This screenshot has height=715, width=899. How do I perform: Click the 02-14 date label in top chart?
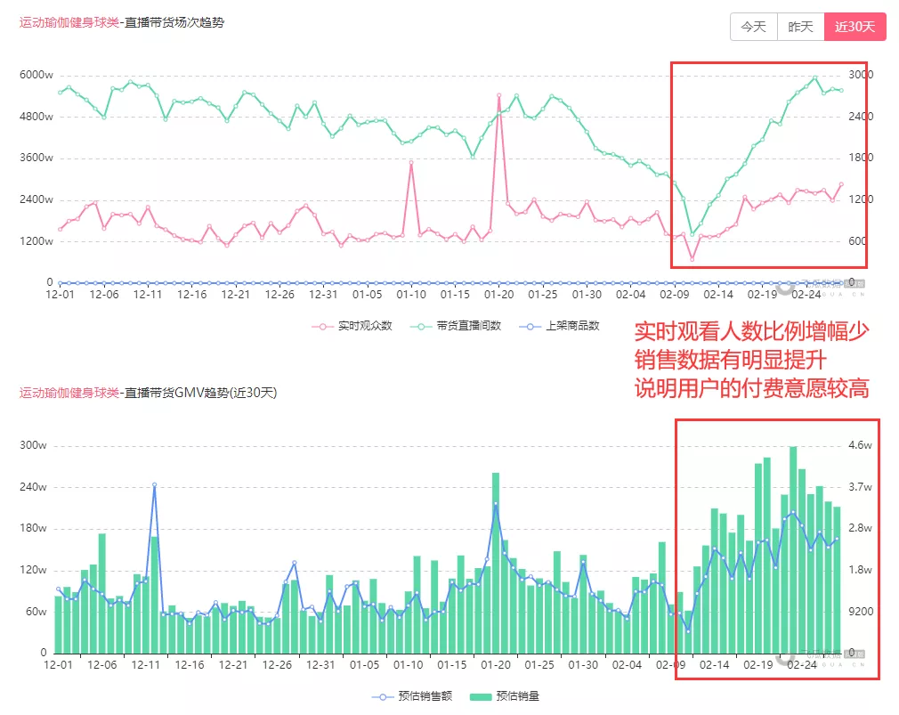click(718, 295)
